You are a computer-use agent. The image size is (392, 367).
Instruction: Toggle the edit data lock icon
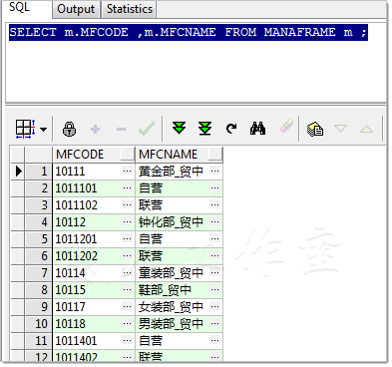point(69,129)
